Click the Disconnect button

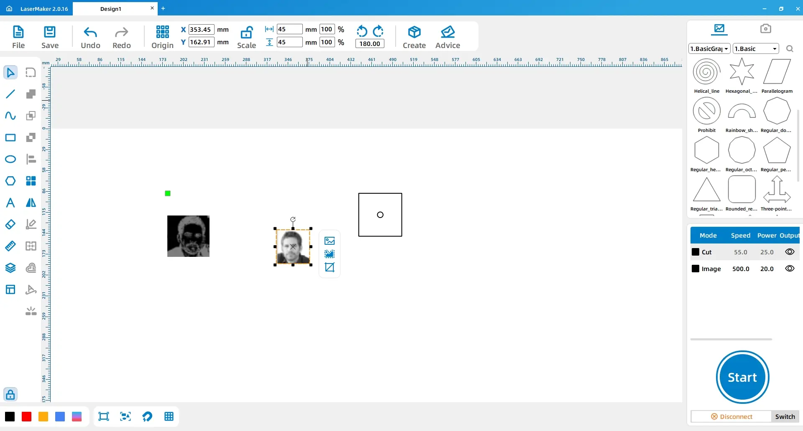[x=731, y=416]
